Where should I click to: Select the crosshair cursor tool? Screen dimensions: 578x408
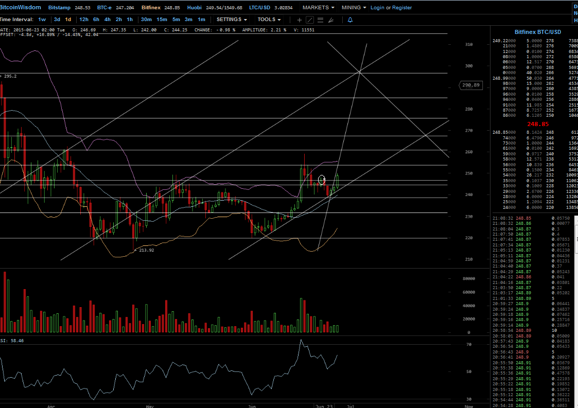pyautogui.click(x=300, y=20)
